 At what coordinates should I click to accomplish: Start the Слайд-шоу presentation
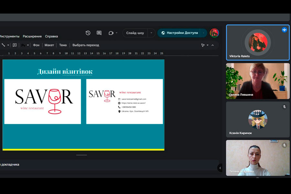coord(135,33)
